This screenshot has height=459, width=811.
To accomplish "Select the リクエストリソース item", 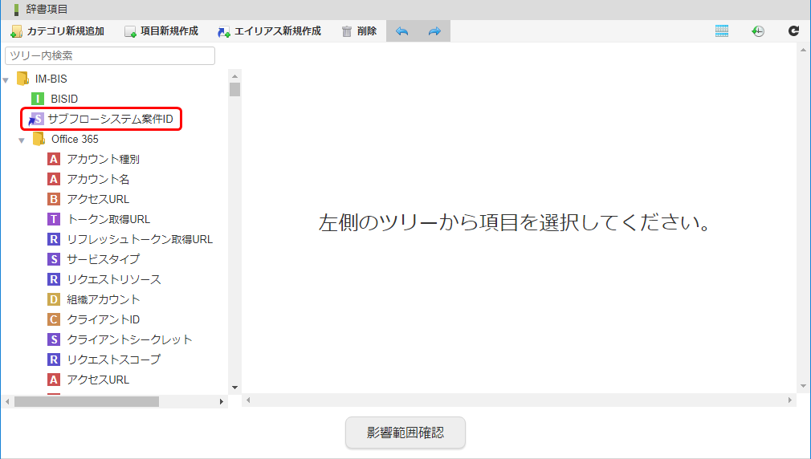I will coord(114,279).
